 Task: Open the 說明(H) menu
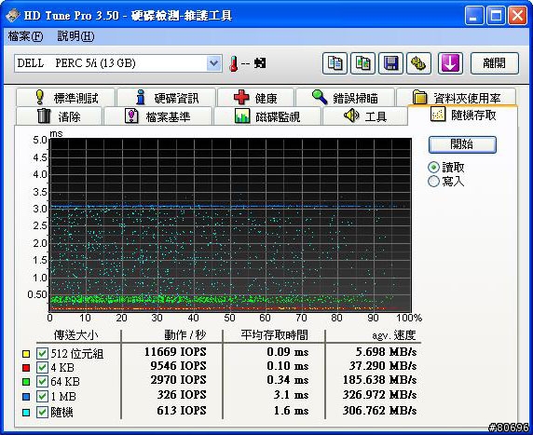[75, 36]
